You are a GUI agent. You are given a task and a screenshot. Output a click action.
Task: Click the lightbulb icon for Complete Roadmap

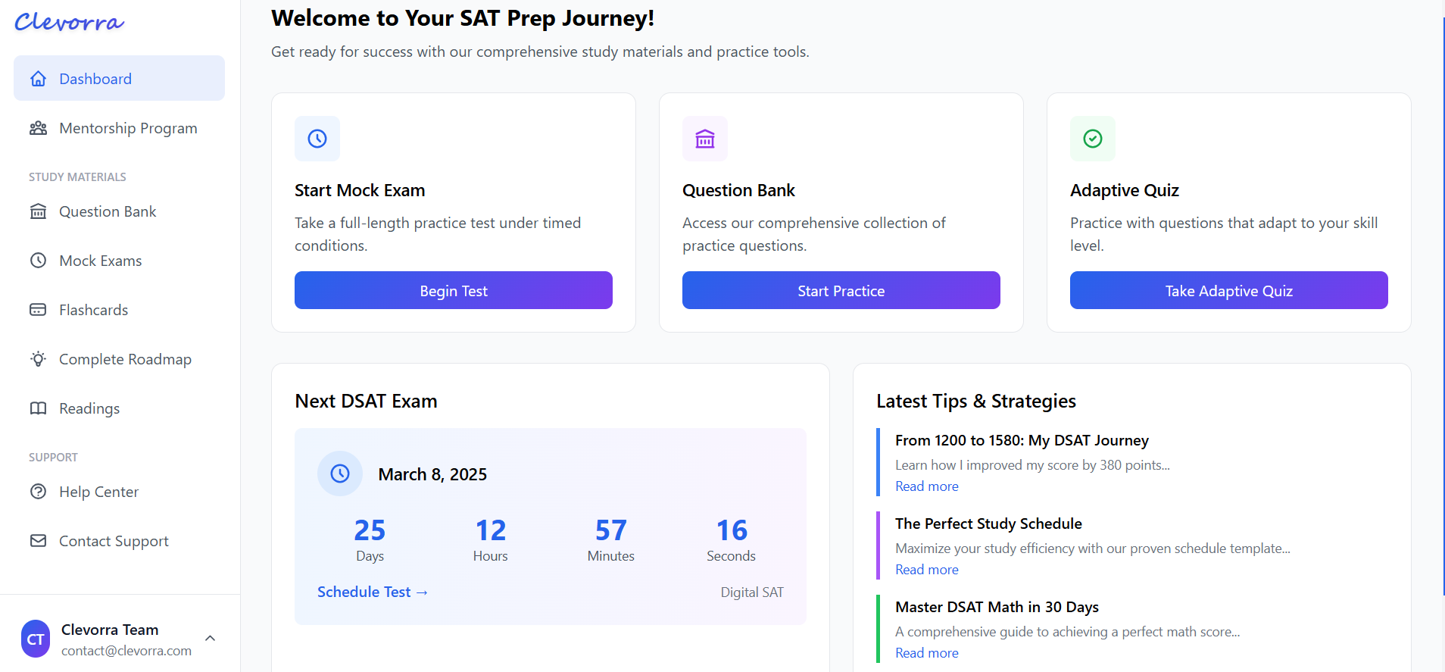point(38,359)
